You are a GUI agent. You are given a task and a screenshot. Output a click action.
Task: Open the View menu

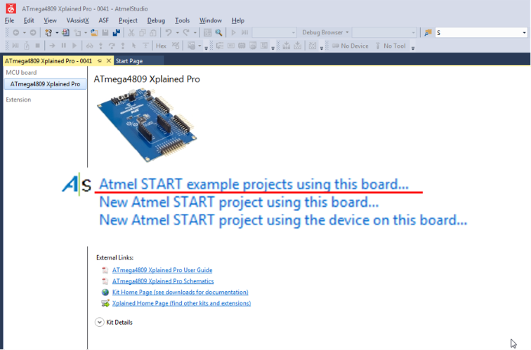click(x=50, y=20)
